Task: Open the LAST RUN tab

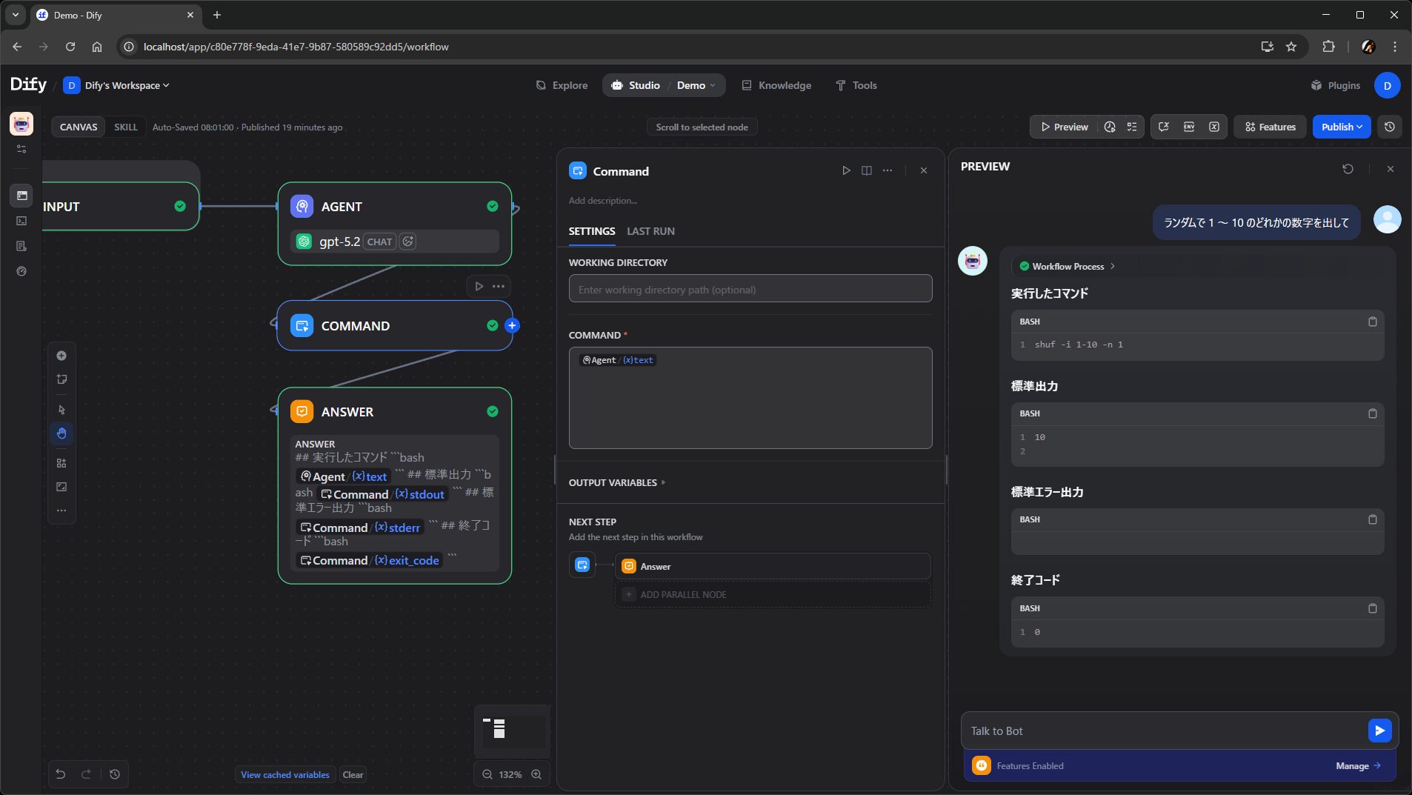Action: [650, 231]
